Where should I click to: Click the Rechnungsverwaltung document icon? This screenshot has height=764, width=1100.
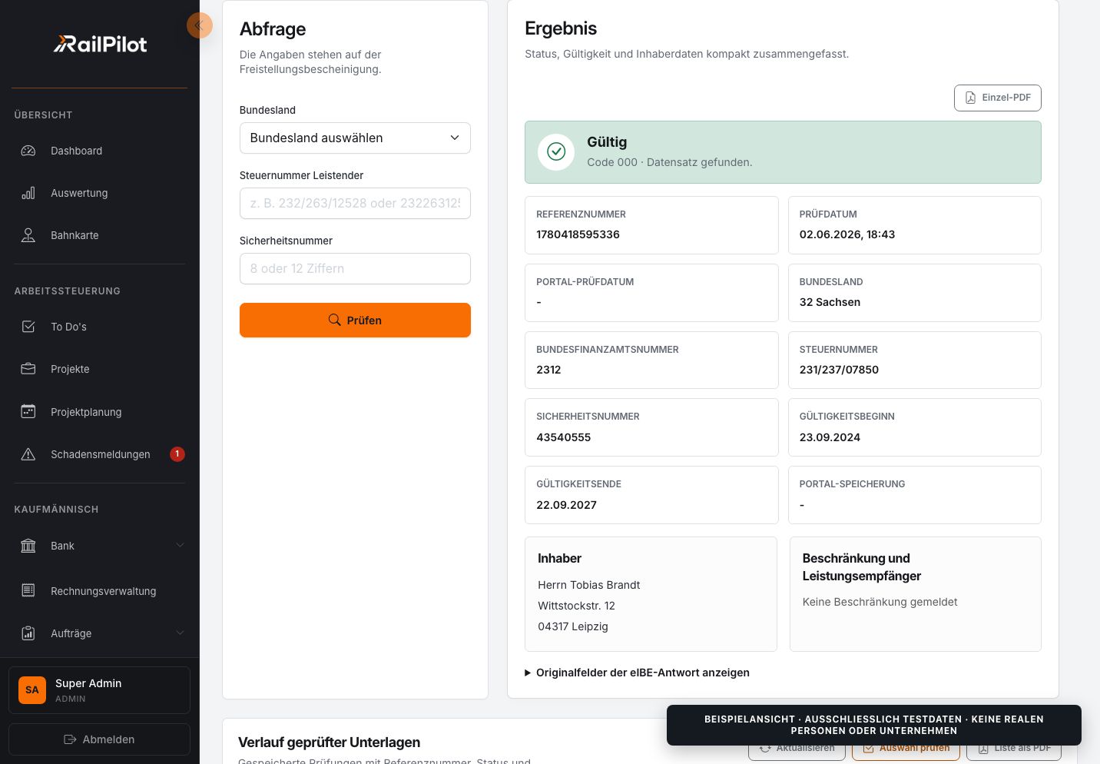28,590
